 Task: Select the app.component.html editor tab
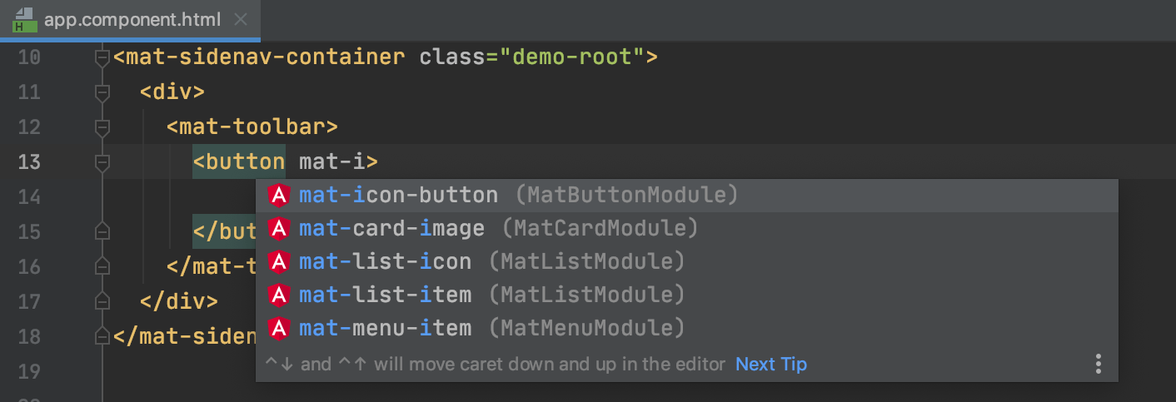[x=133, y=19]
